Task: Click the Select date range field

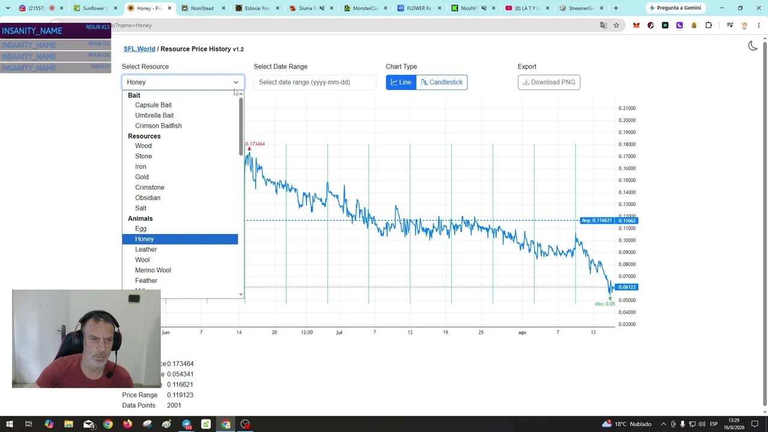Action: point(315,82)
